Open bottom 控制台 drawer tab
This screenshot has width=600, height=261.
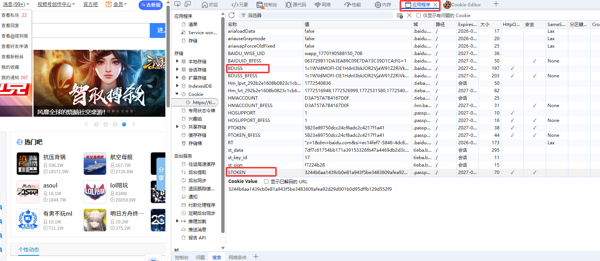click(181, 257)
